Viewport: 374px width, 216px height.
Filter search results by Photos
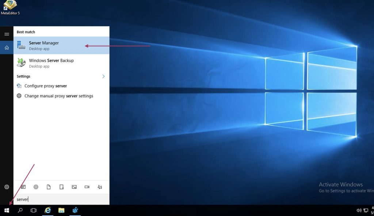tap(74, 187)
